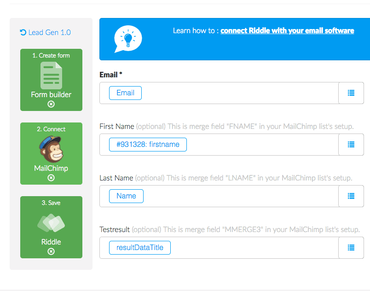Click the Testresult field heading
Screen dimensions: 370x291
coord(115,229)
